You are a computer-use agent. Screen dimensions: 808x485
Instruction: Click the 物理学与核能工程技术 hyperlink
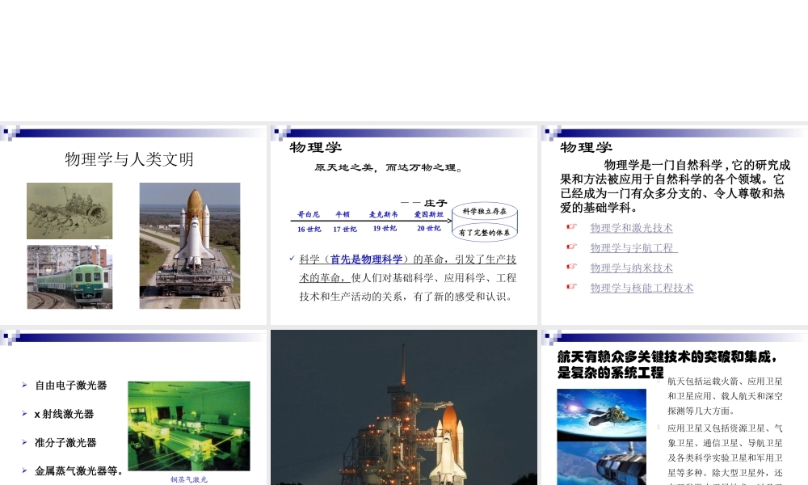click(641, 288)
